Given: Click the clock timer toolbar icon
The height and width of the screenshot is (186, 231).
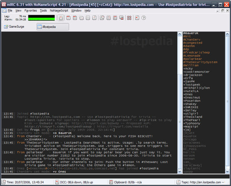Looking at the screenshot, I should click(102, 18).
